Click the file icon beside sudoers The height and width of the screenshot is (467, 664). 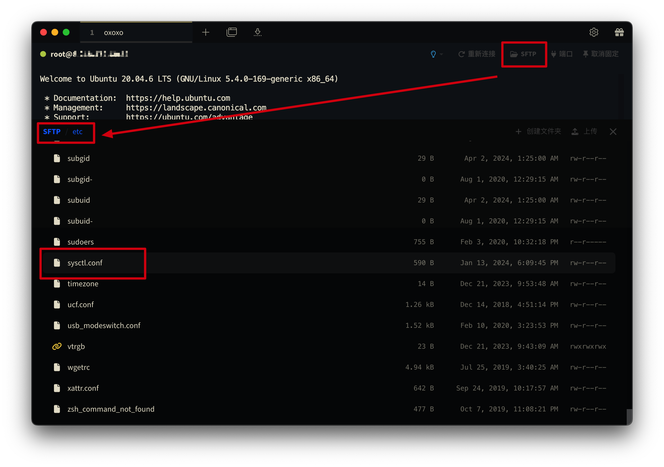[57, 242]
